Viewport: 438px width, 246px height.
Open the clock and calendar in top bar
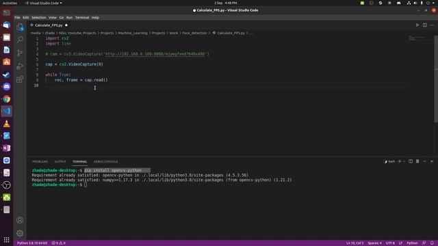pos(225,3)
